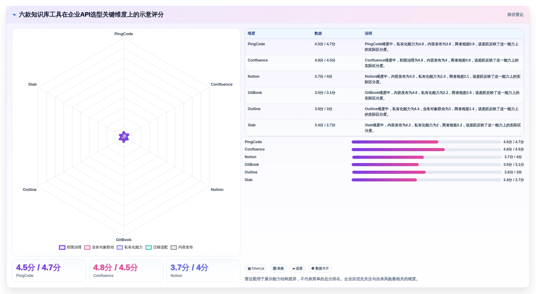Click the 路径雷达 label in header
This screenshot has width=536, height=294.
515,15
